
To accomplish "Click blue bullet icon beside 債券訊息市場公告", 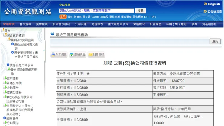I will point(8,65).
